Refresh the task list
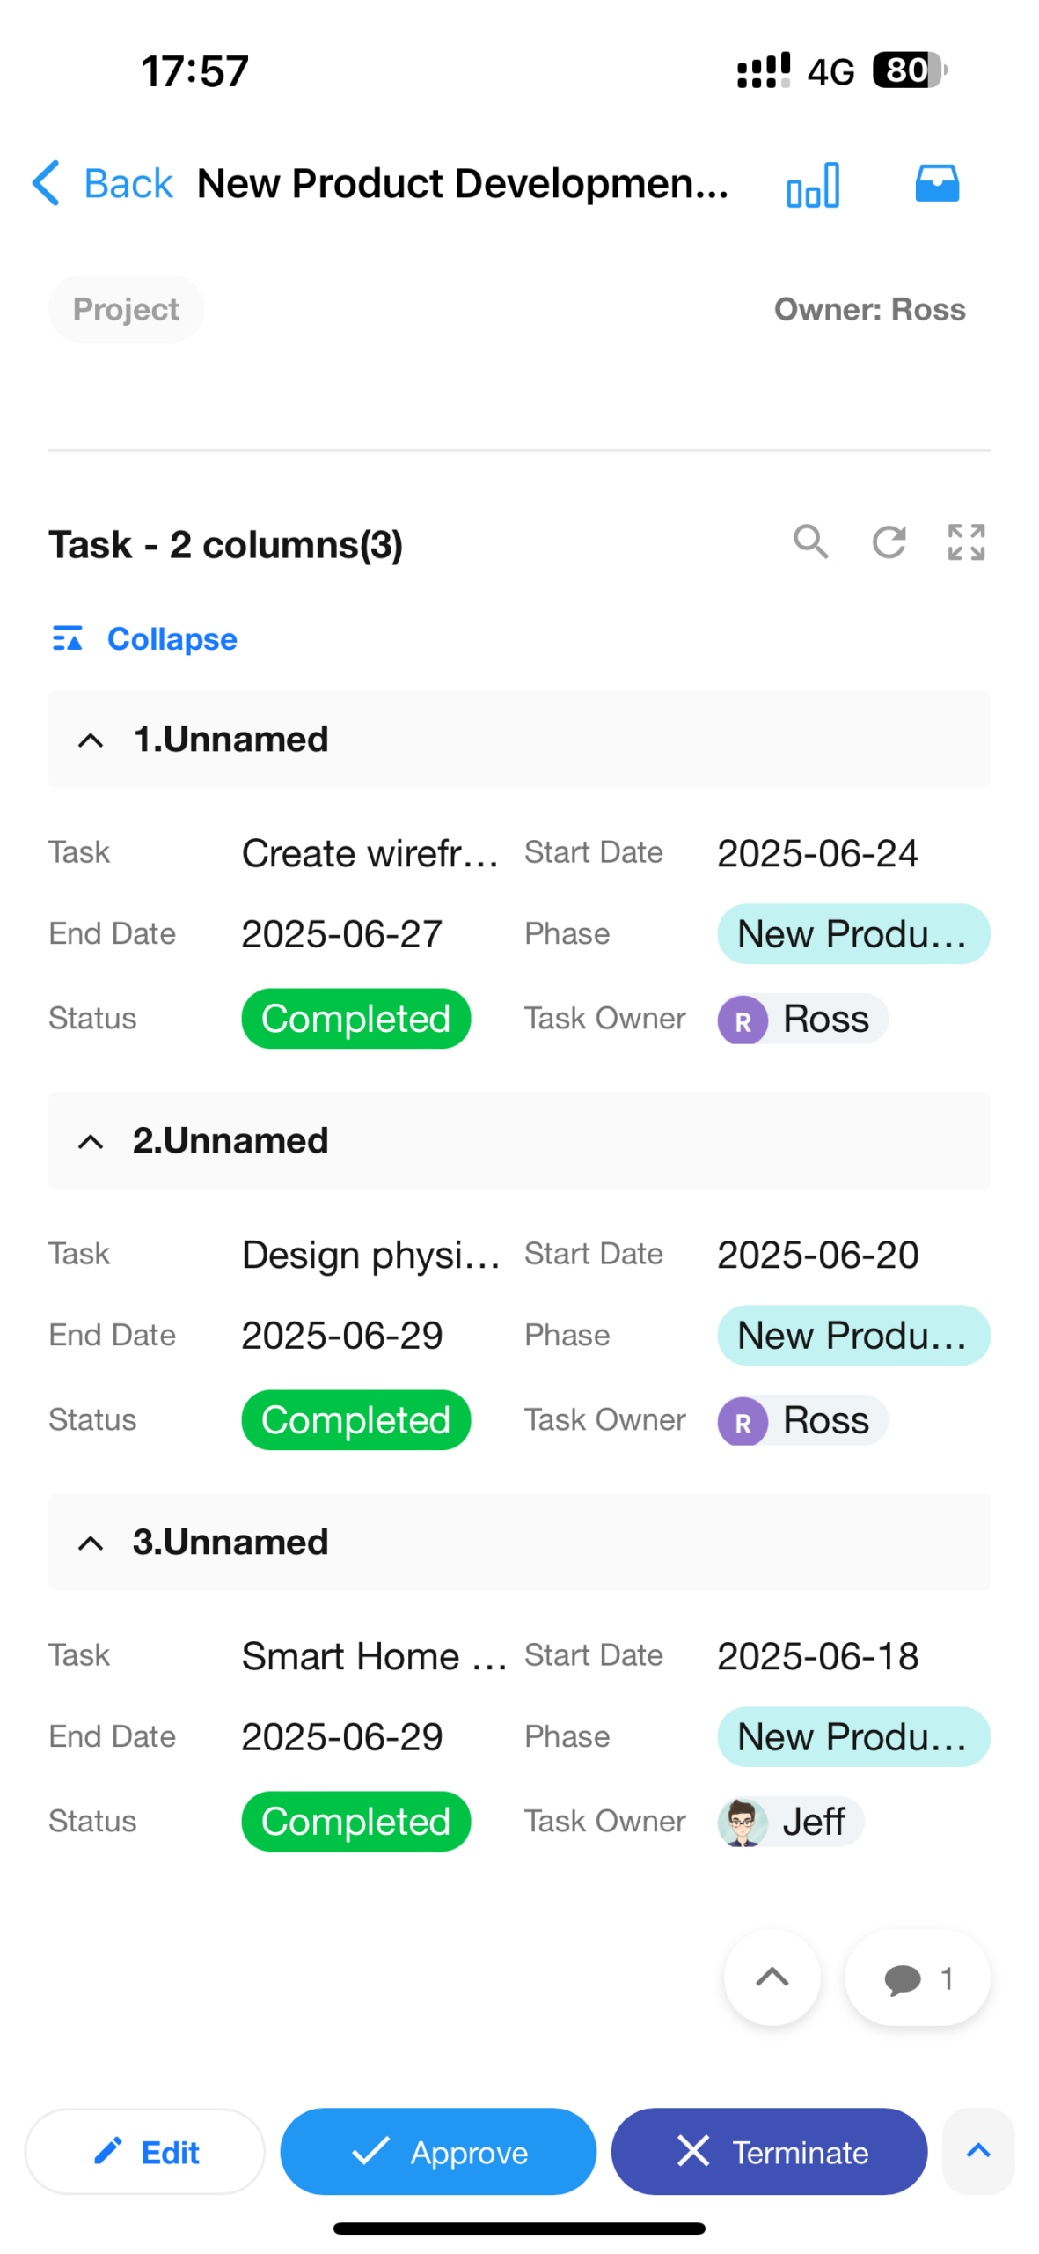Image resolution: width=1039 pixels, height=2254 pixels. click(x=889, y=542)
